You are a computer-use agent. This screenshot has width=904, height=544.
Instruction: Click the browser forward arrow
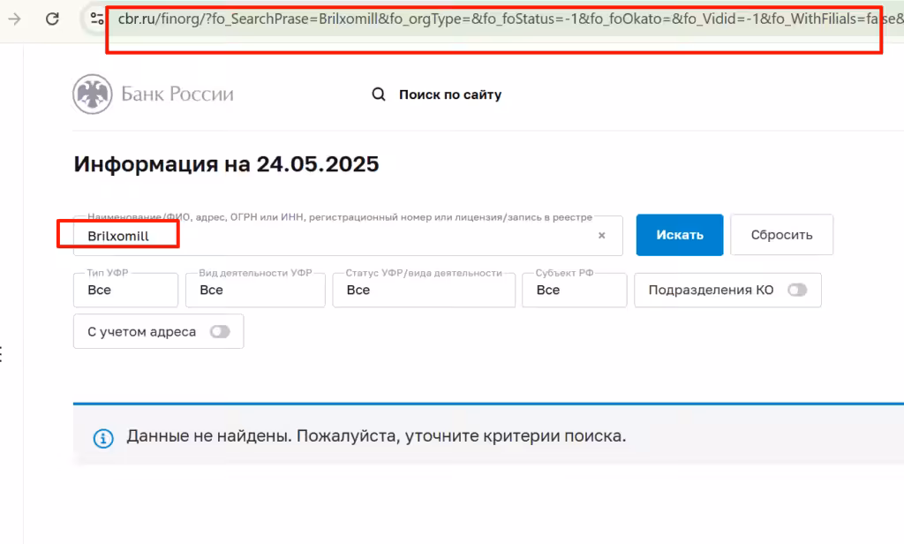pos(14,19)
